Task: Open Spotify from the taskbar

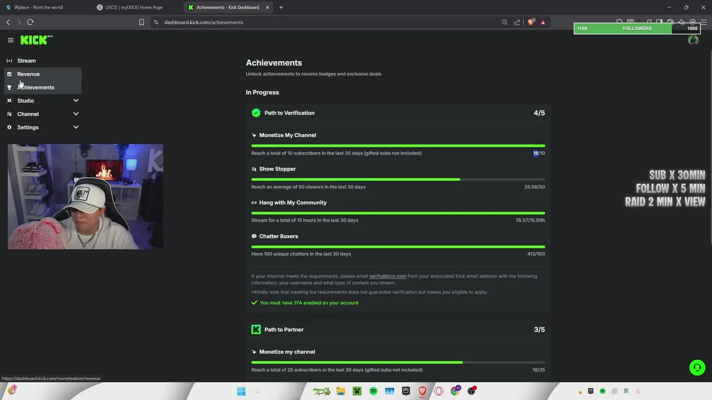Action: click(373, 391)
